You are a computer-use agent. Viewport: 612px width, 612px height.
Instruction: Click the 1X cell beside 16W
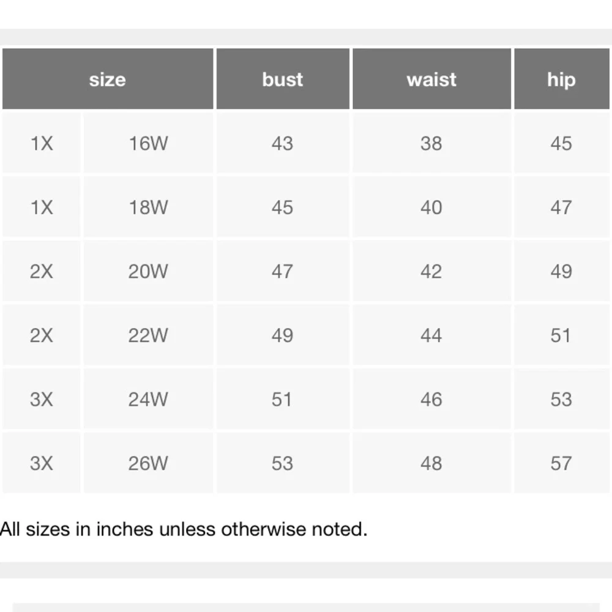42,144
